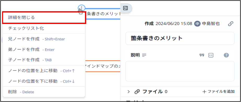This screenshot has height=102, width=241.
Task: Click the 2024/06/20 15:08 creation date
Action: point(174,24)
